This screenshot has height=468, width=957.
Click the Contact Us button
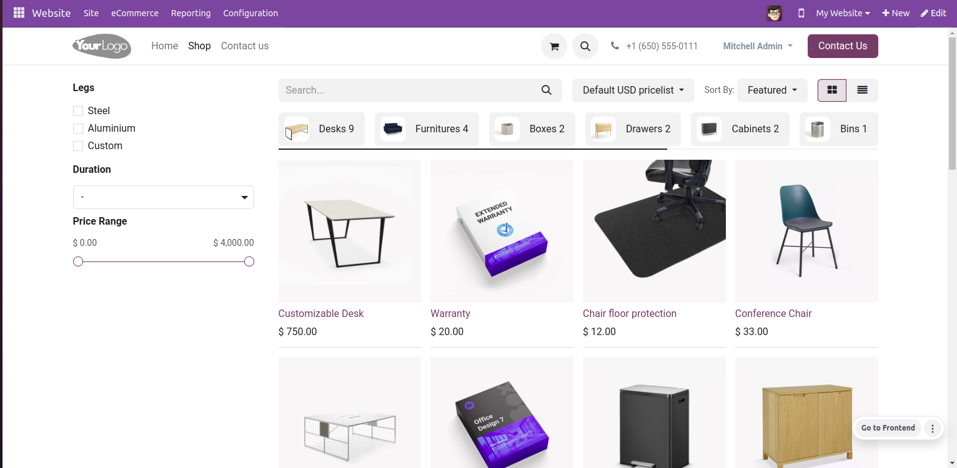tap(843, 46)
